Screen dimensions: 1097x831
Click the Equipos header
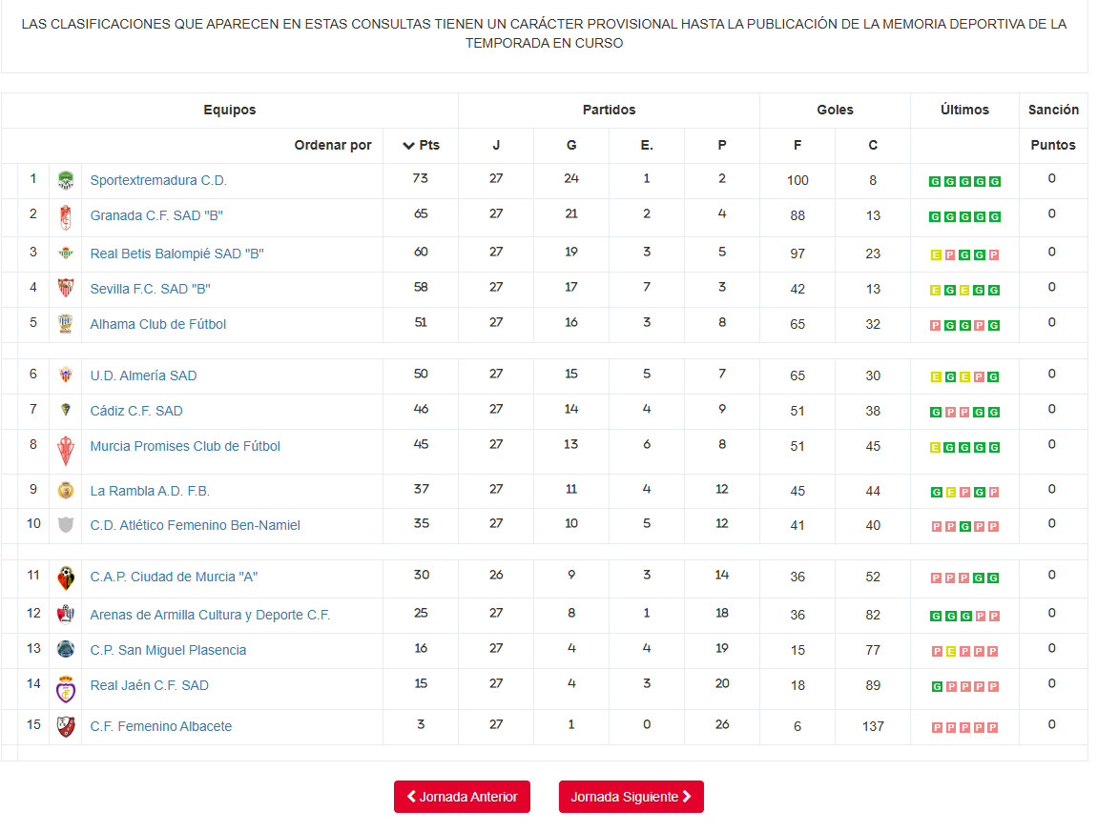tap(230, 110)
